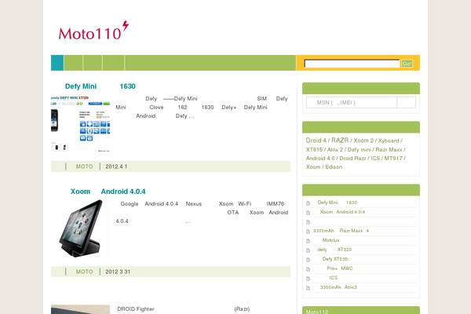Open the Defy Mini XT320 screenshot thumbnail
Image resolution: width=471 pixels, height=314 pixels.
point(81,124)
